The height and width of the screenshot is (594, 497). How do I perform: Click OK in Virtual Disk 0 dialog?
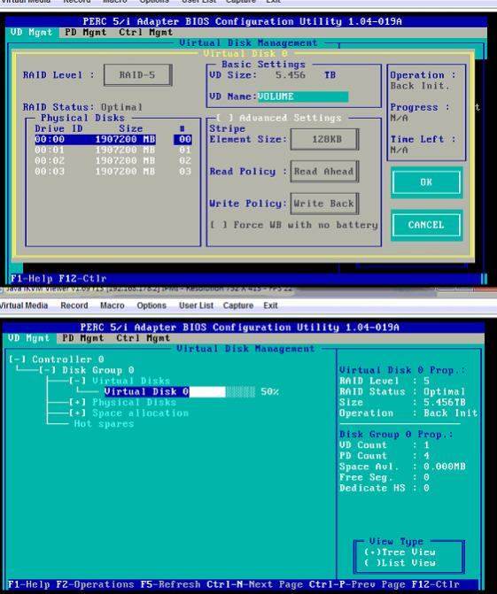(426, 182)
